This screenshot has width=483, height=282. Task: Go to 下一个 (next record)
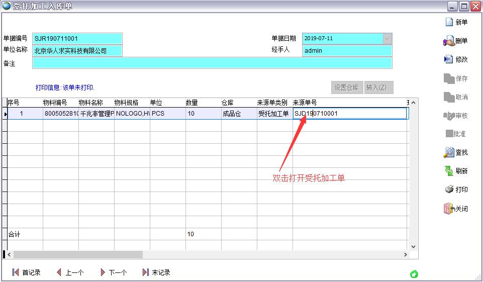coord(103,272)
